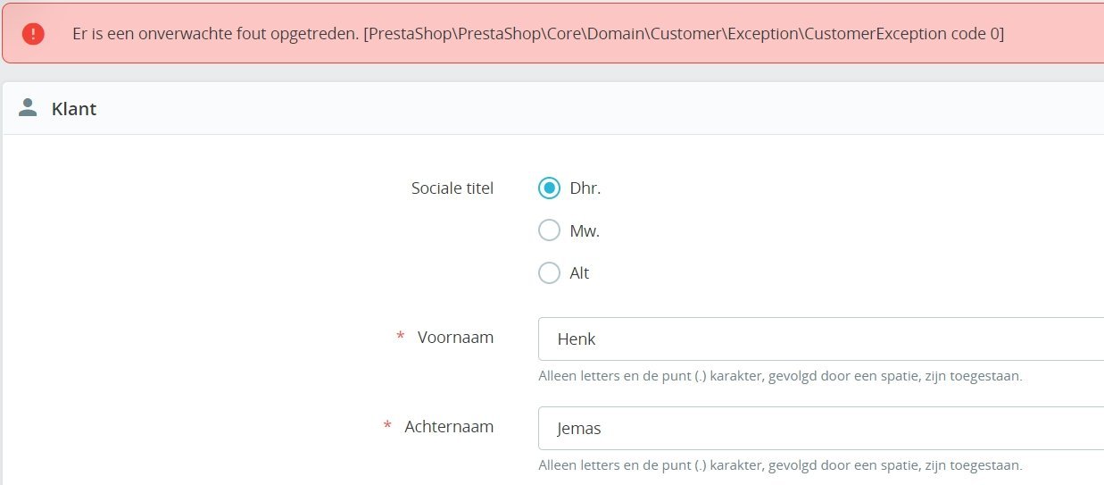Click the Voornaam field label

pyautogui.click(x=455, y=338)
